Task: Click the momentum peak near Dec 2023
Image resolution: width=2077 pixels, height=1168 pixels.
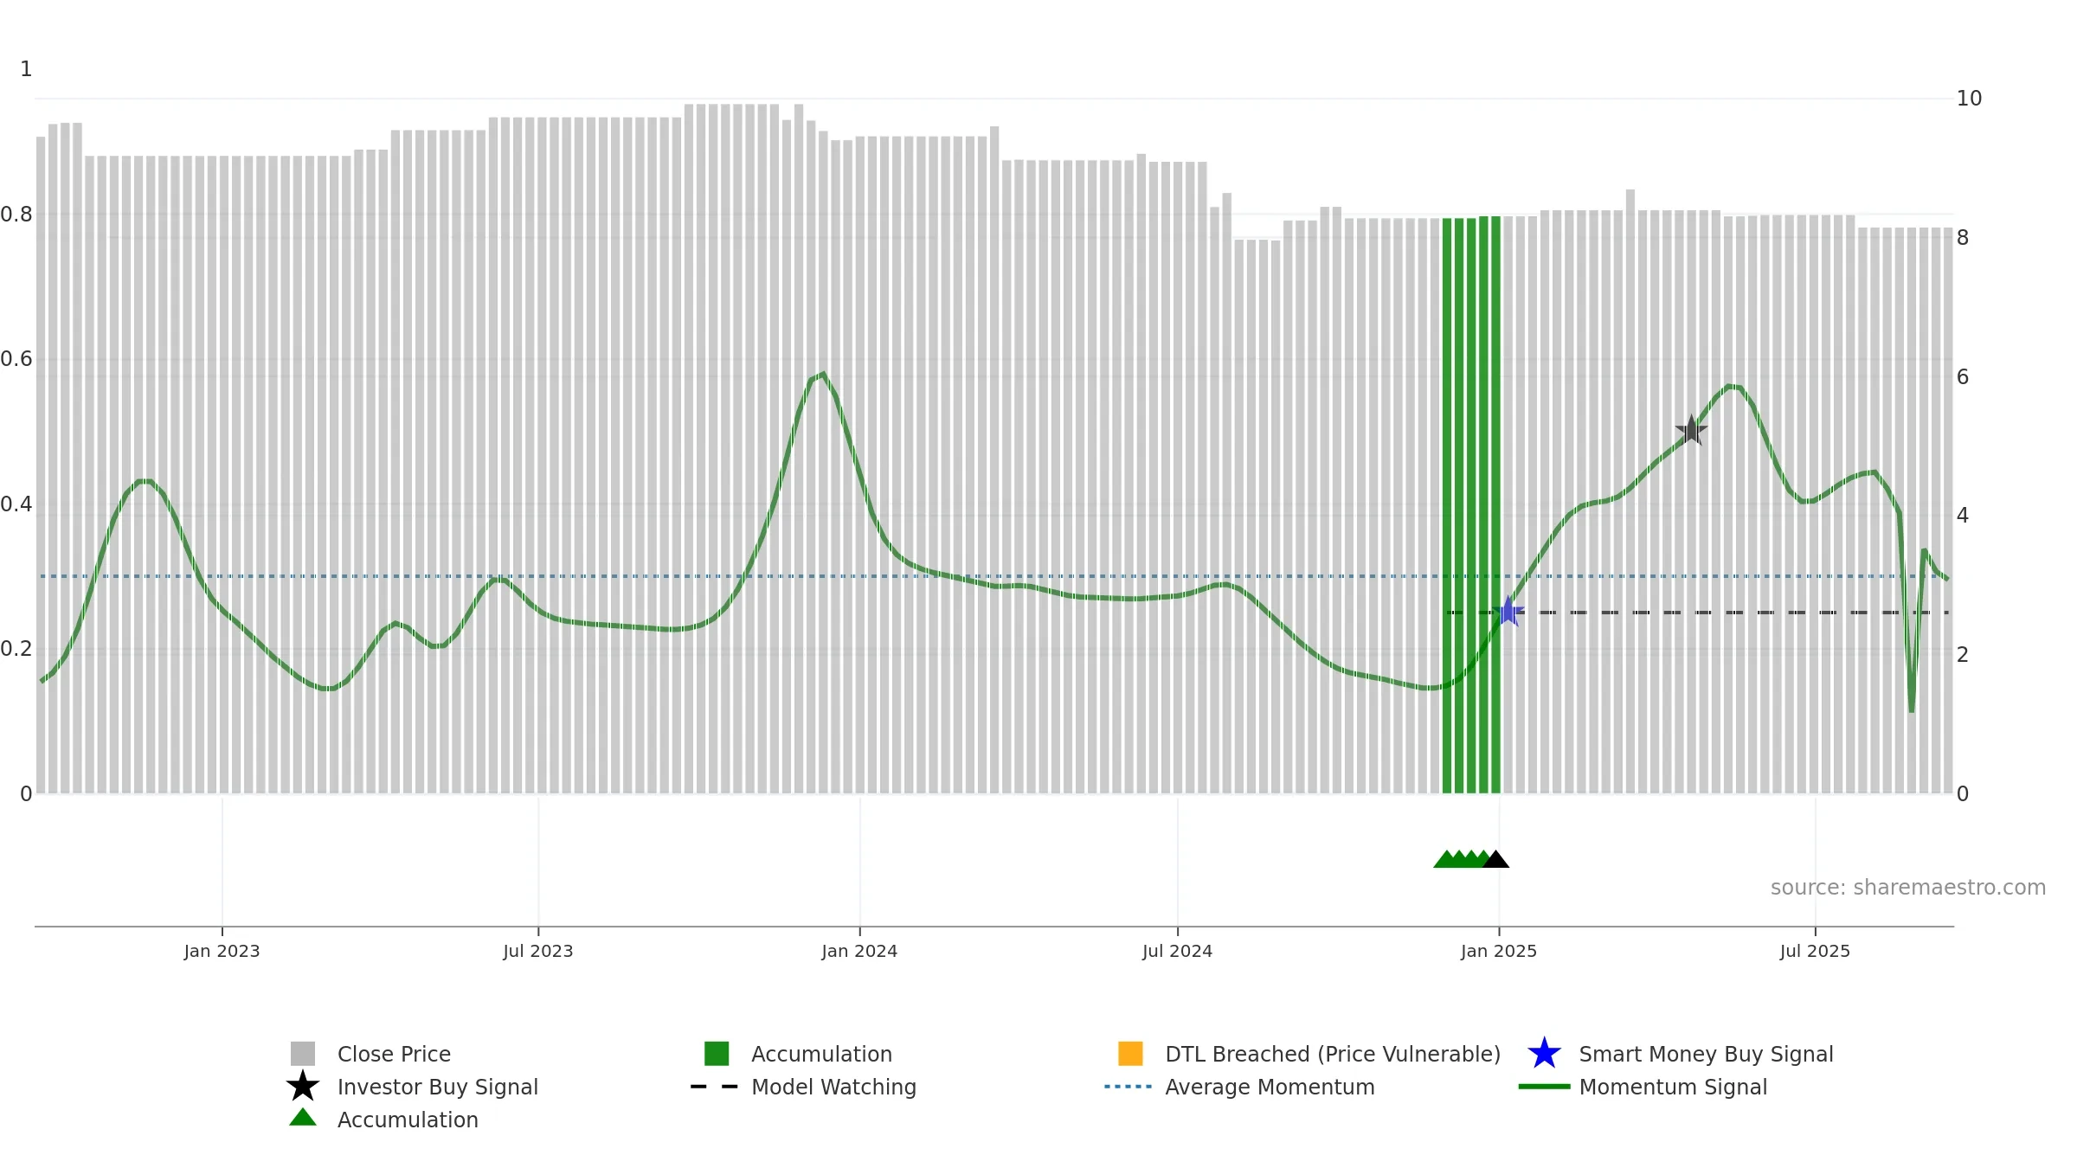Action: click(x=822, y=375)
